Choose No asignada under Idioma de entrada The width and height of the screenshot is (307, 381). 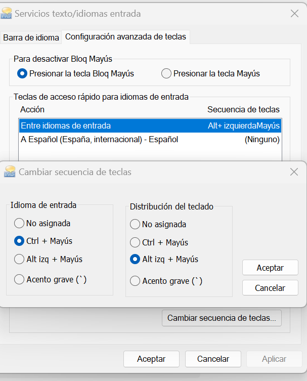click(19, 223)
